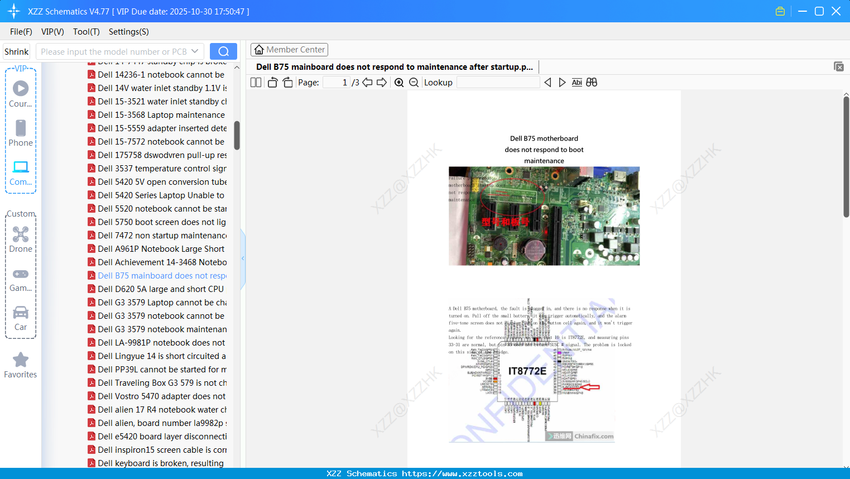Select the Dell B75 mainboard document tab
The width and height of the screenshot is (850, 479).
point(395,67)
